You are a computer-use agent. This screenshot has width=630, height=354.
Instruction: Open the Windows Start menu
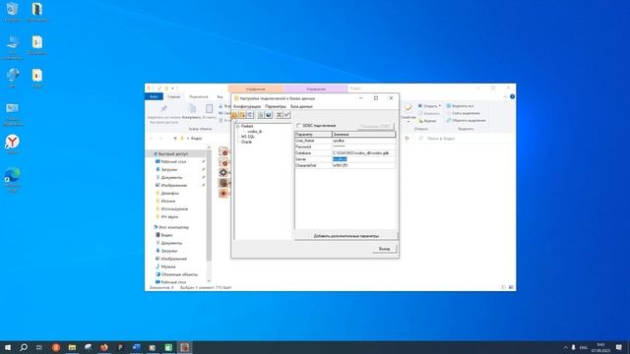click(8, 347)
